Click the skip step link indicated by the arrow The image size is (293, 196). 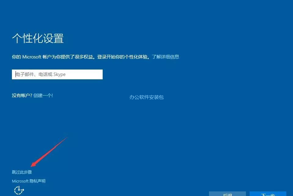21,172
